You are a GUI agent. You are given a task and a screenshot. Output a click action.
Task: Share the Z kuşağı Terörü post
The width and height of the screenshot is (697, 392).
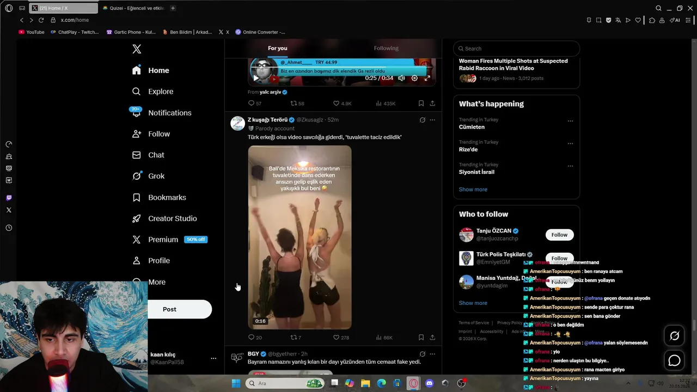pyautogui.click(x=432, y=338)
